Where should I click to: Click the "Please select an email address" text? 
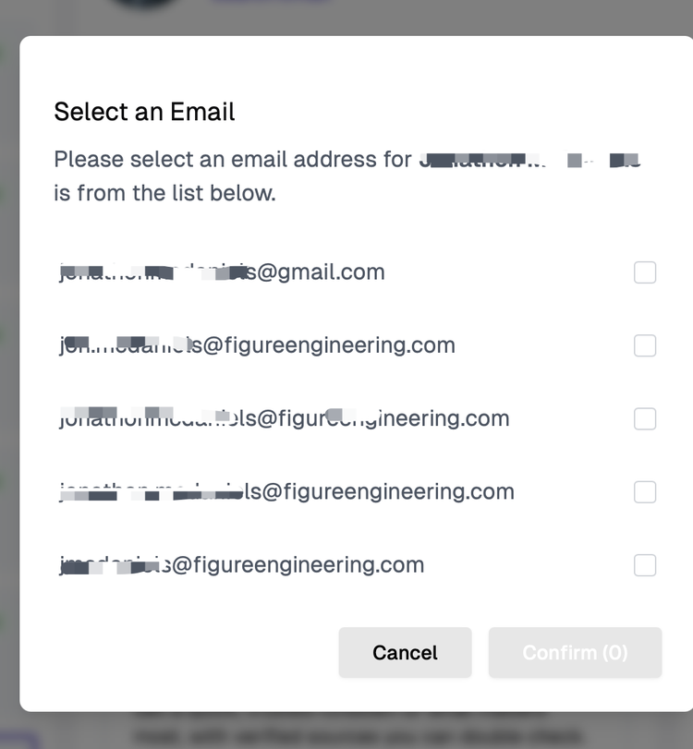tap(231, 160)
